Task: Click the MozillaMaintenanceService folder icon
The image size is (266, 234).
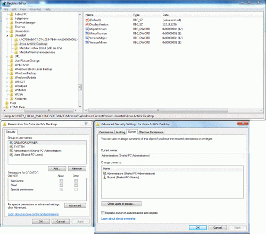Action: tap(16, 52)
